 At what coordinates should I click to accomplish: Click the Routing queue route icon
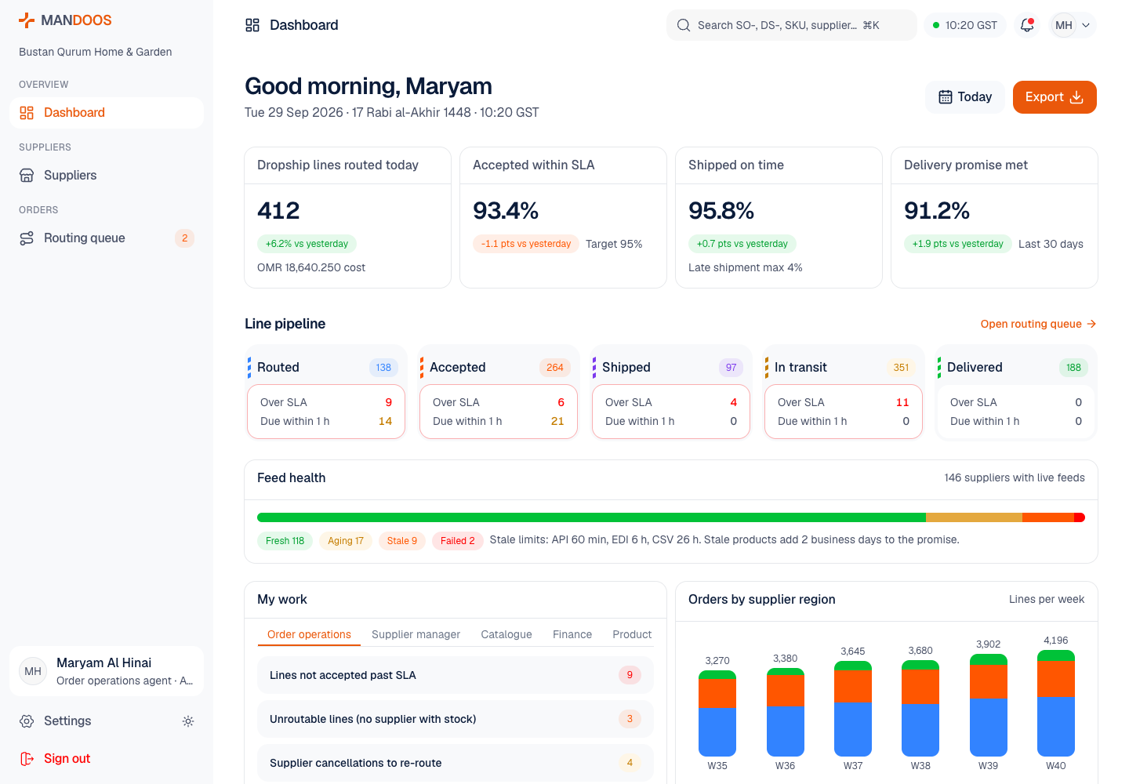[x=27, y=238]
